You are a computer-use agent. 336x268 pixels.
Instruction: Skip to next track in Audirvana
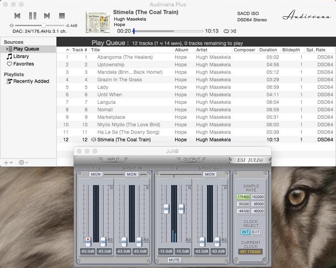[x=47, y=16]
